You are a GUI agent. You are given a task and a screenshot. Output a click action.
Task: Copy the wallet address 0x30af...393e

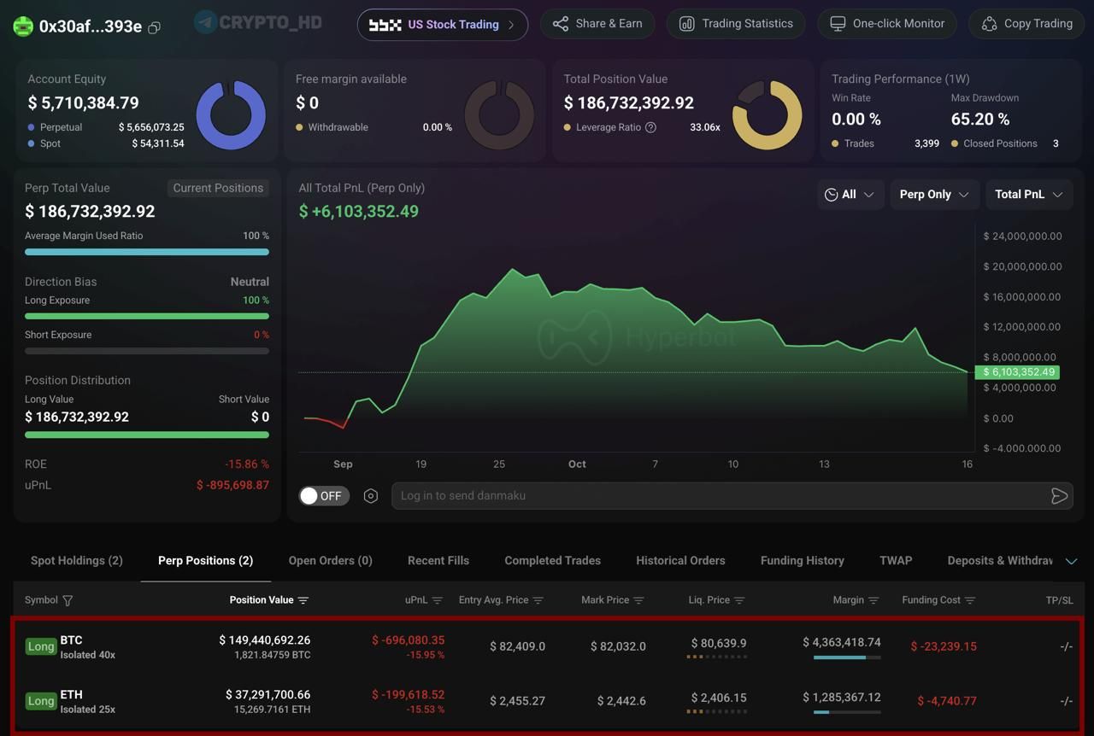tap(154, 27)
